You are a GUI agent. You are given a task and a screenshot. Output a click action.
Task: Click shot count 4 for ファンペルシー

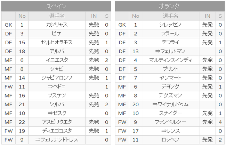coord(220,122)
